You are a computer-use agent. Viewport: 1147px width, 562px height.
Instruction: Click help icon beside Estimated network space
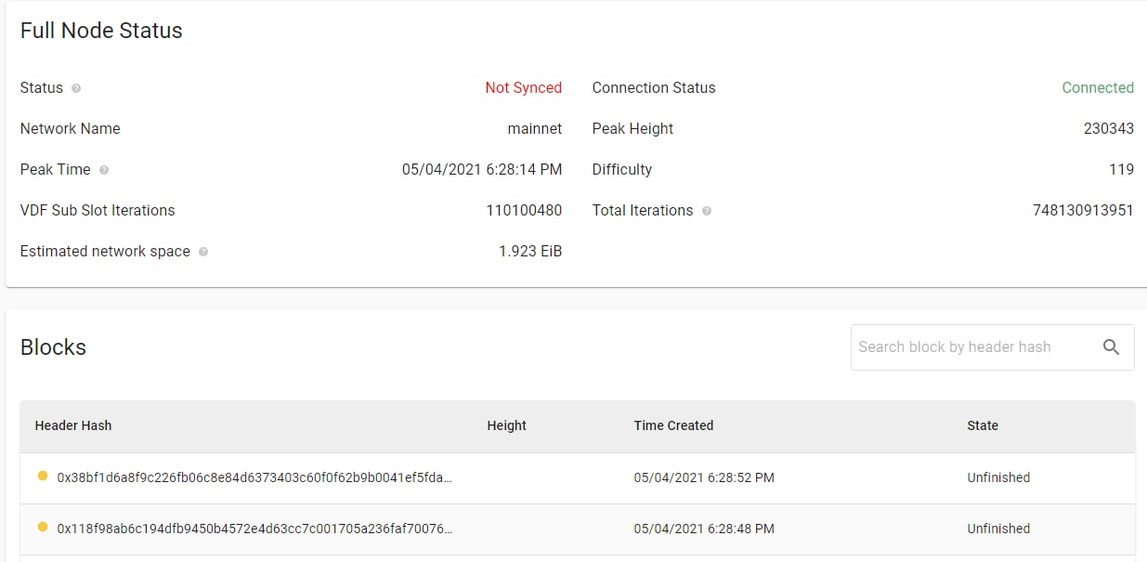pos(203,252)
